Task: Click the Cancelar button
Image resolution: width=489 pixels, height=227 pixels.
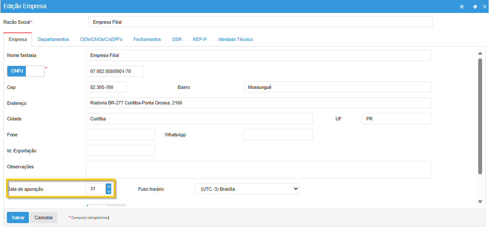Action: pos(44,218)
